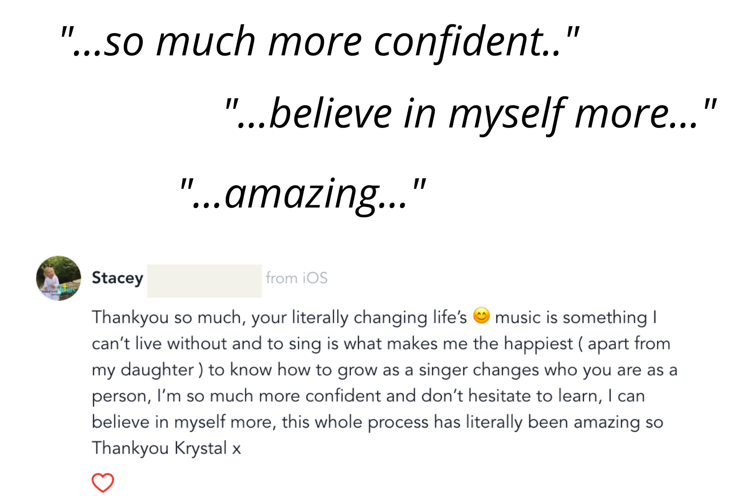Viewport: 730px width, 496px height.
Task: Select the blanked-out surname box
Action: (x=204, y=281)
